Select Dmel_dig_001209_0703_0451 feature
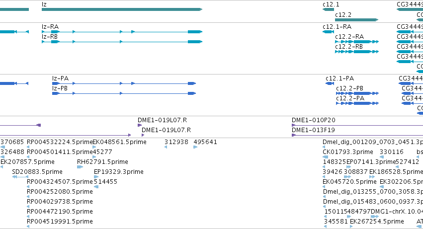The width and height of the screenshot is (423, 229). click(324, 147)
